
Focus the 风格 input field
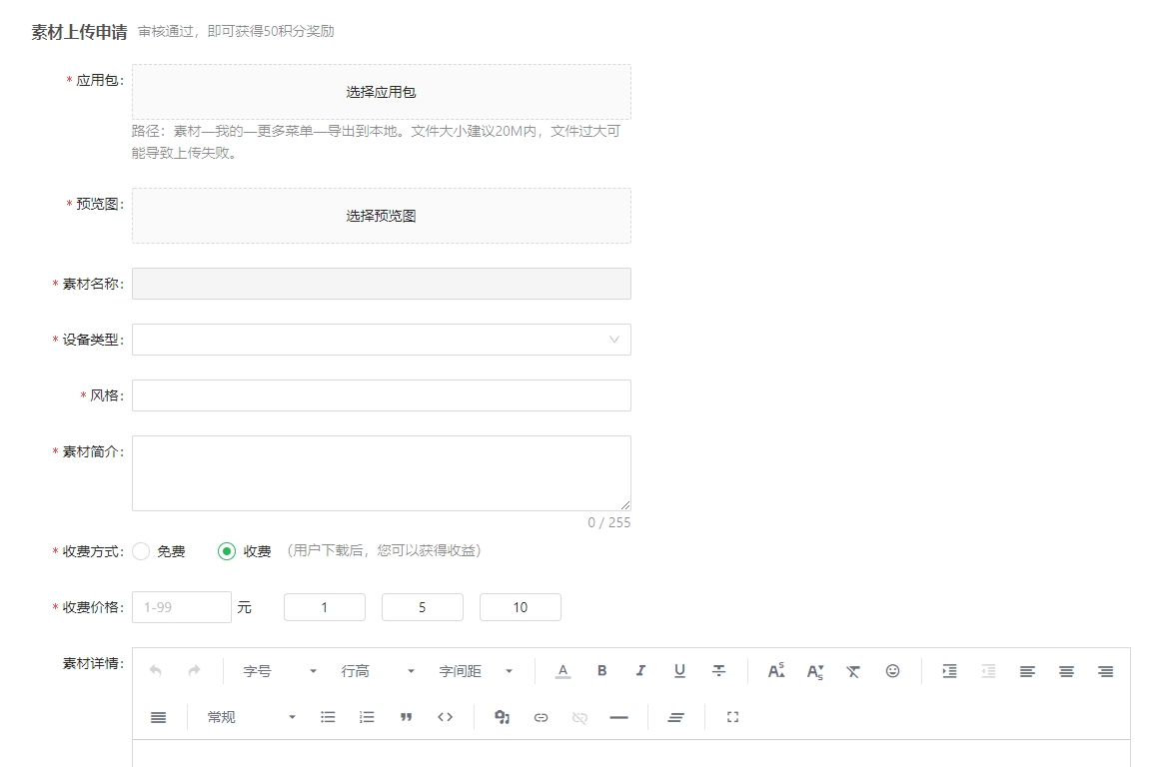tap(382, 395)
